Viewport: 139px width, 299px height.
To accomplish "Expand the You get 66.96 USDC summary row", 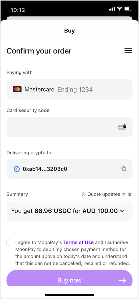I will [69, 211].
